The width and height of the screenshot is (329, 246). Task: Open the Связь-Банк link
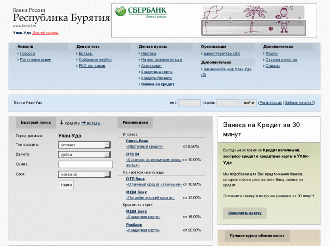137,141
